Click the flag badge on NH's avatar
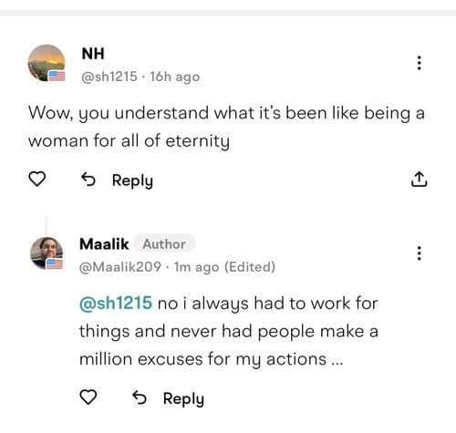Image resolution: width=456 pixels, height=433 pixels. pyautogui.click(x=57, y=76)
